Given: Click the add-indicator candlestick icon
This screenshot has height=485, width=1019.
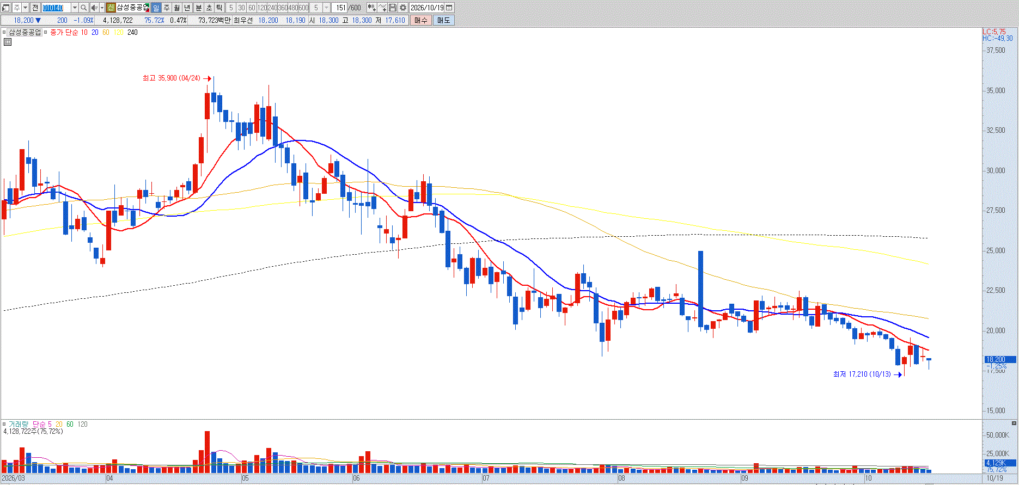Looking at the screenshot, I should pos(371,8).
